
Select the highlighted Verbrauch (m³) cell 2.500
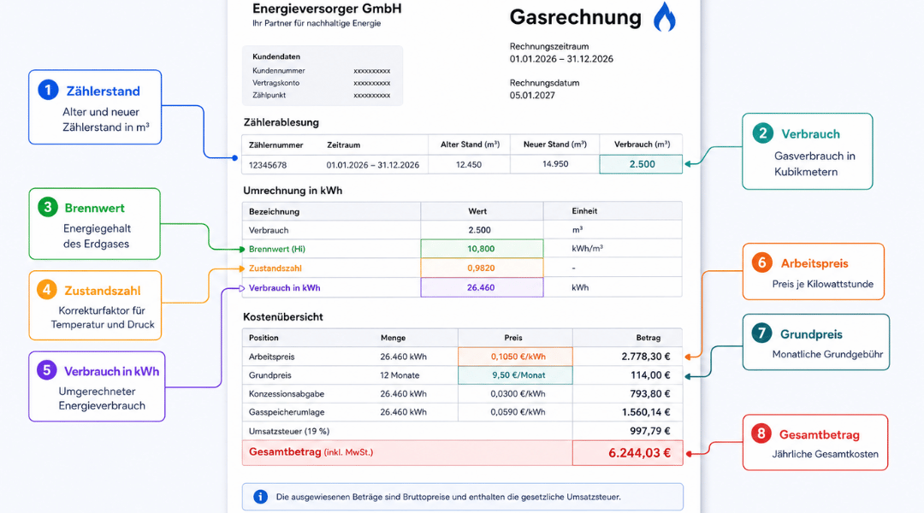[x=641, y=164]
